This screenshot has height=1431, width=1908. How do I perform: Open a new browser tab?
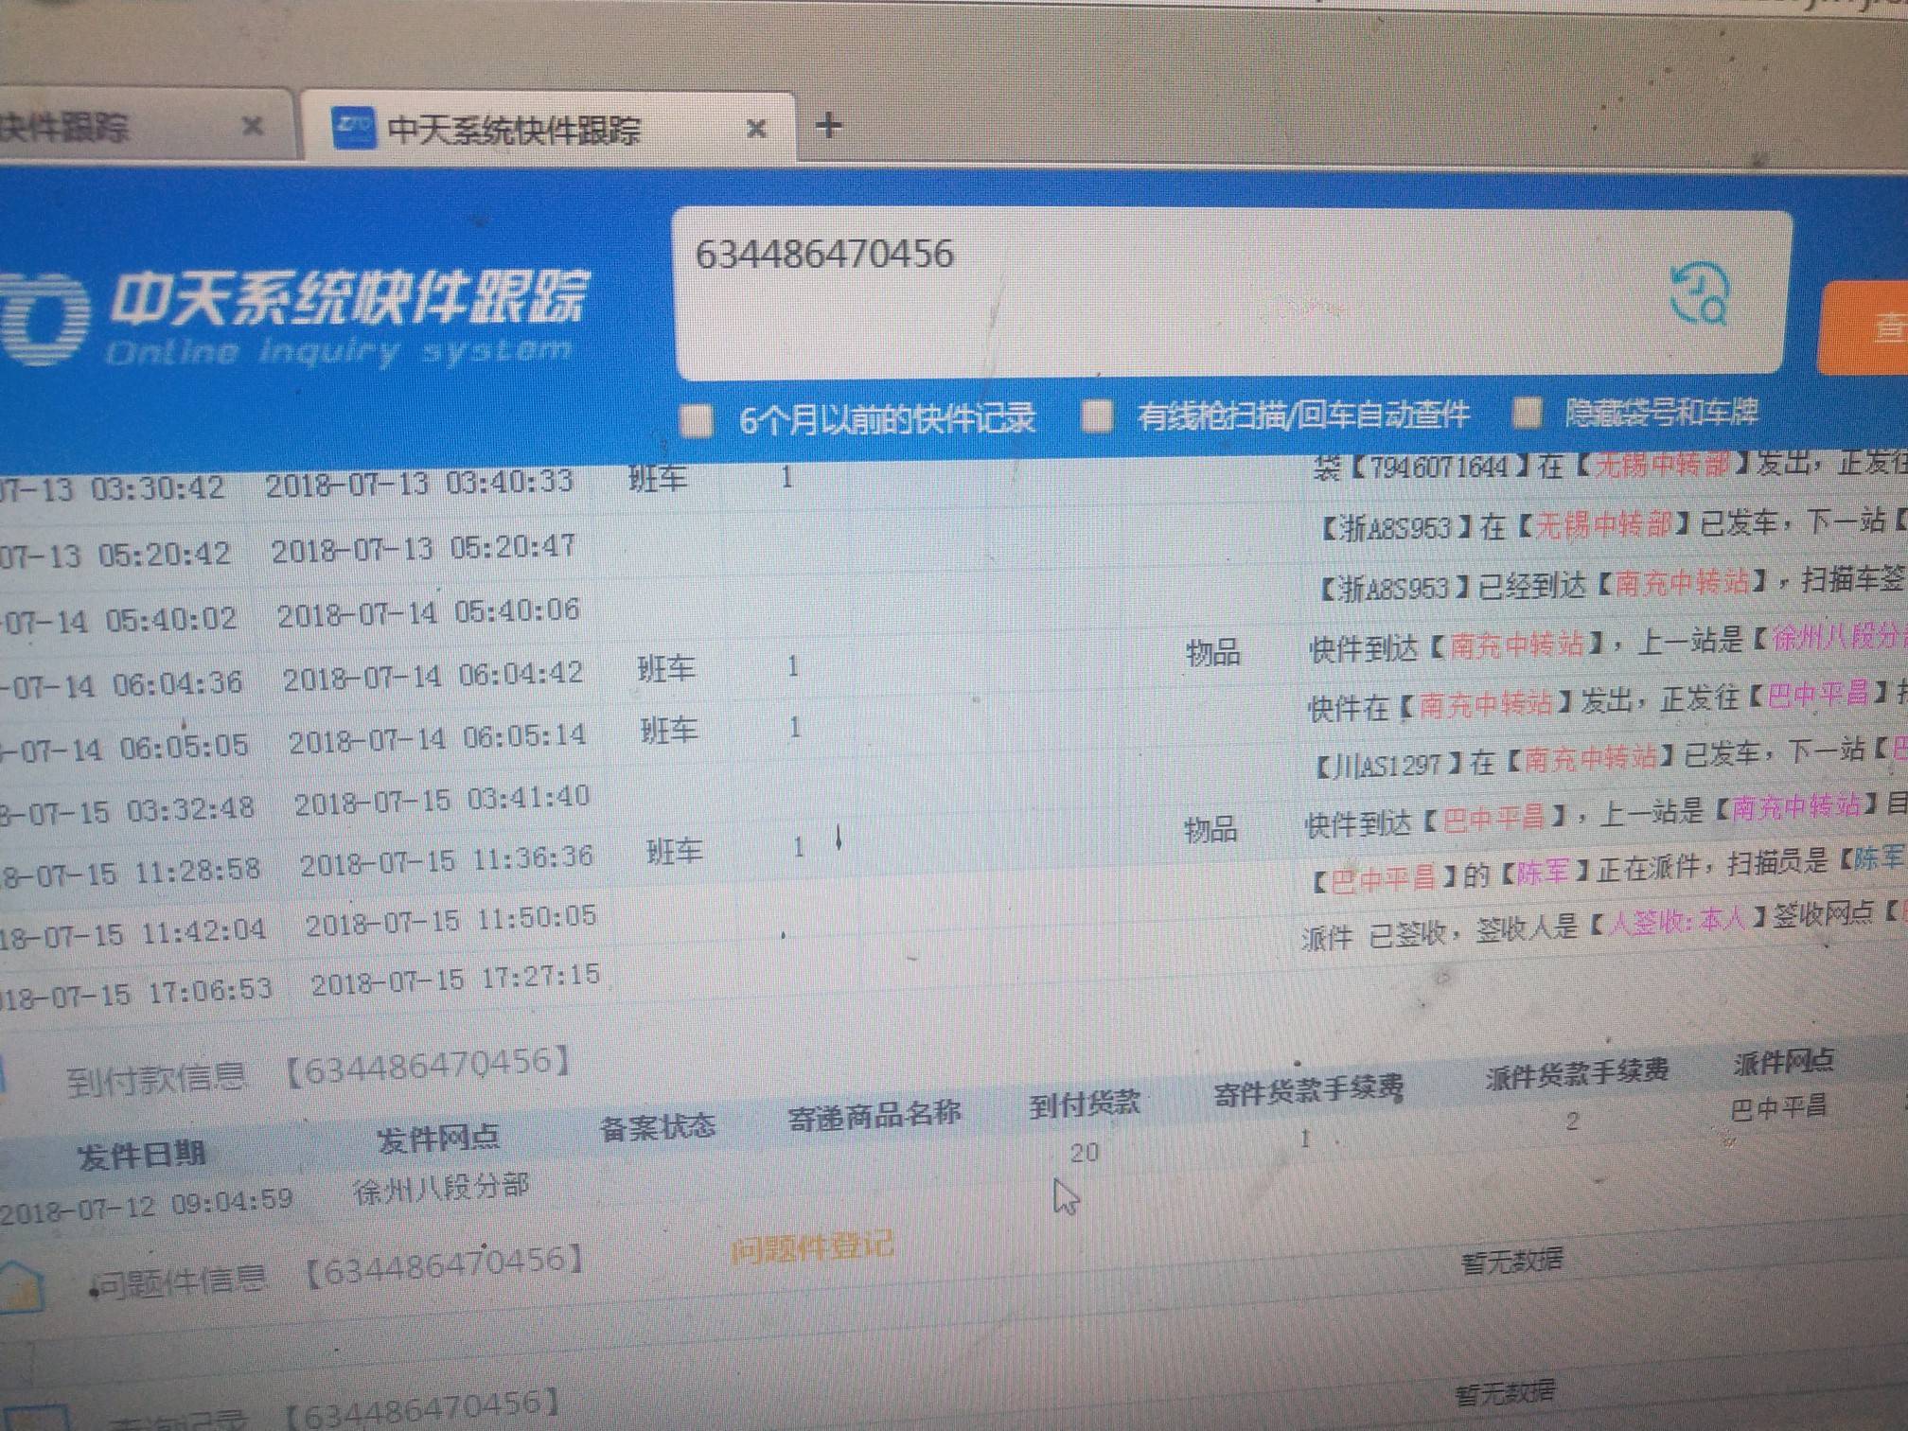(829, 126)
